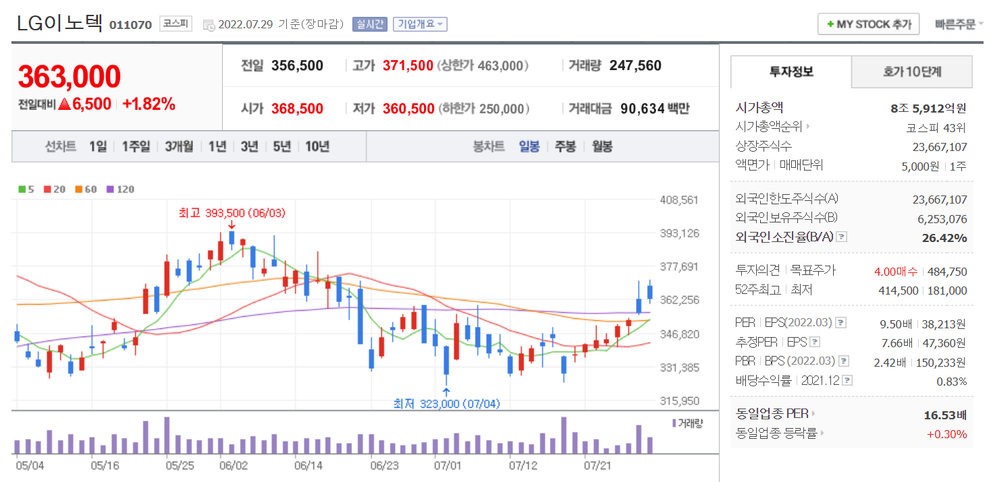The image size is (991, 482).
Task: Click the blue arrow at 최저 323,000
Action: pos(446,392)
